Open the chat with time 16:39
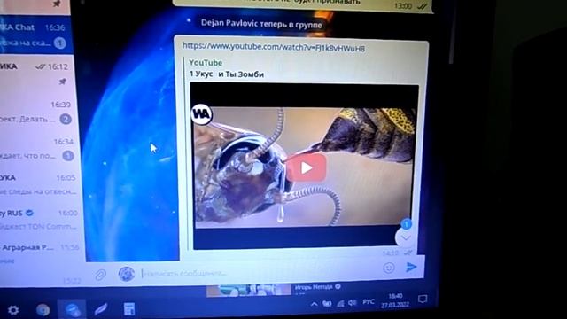Image resolution: width=567 pixels, height=319 pixels. point(38,113)
